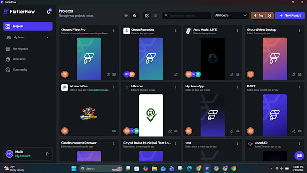Viewport: 307px width, 173px height.
Task: Open Litverse team icon
Action: (x=176, y=131)
